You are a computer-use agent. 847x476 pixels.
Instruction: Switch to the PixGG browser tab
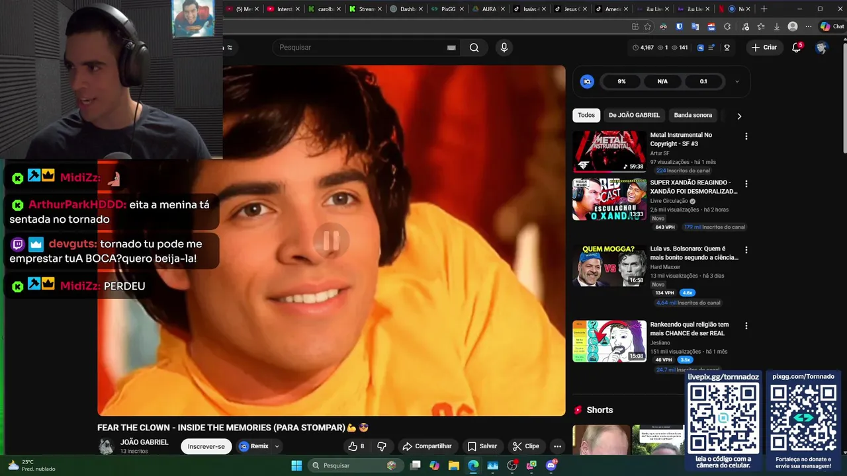pyautogui.click(x=449, y=9)
